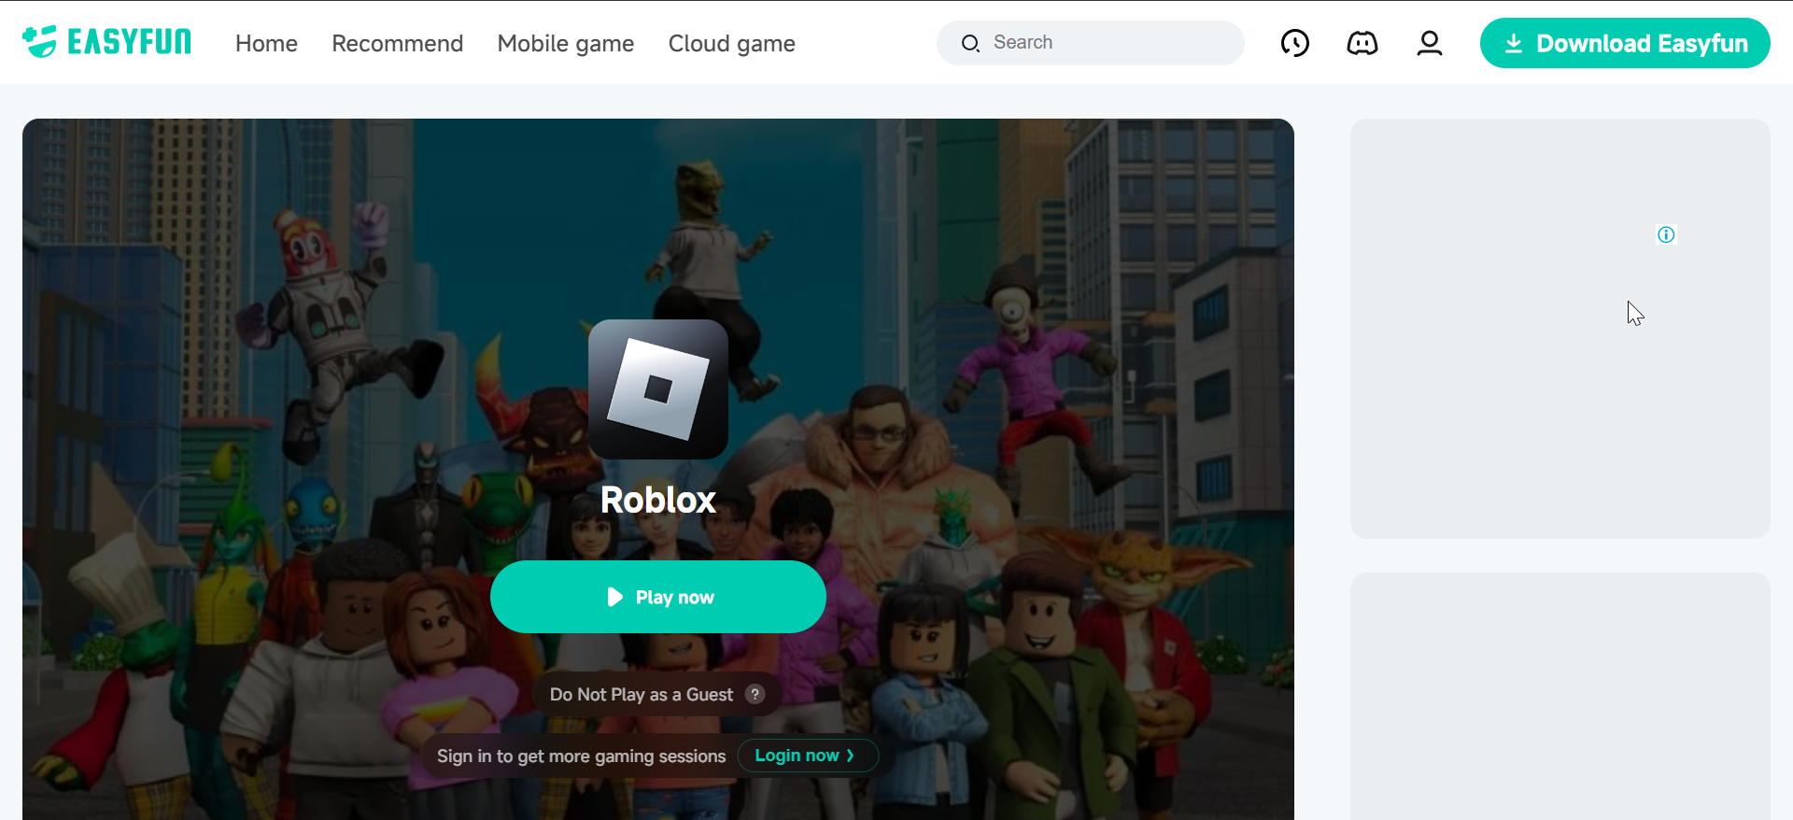Open the user account profile icon
Viewport: 1793px width, 820px height.
(x=1429, y=43)
